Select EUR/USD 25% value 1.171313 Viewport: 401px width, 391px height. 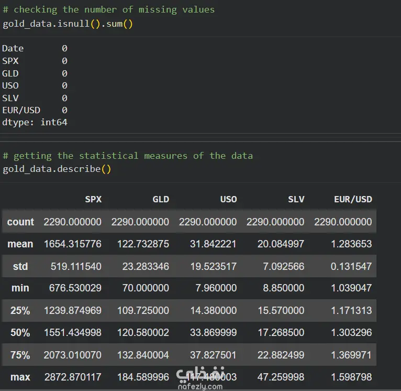point(351,311)
